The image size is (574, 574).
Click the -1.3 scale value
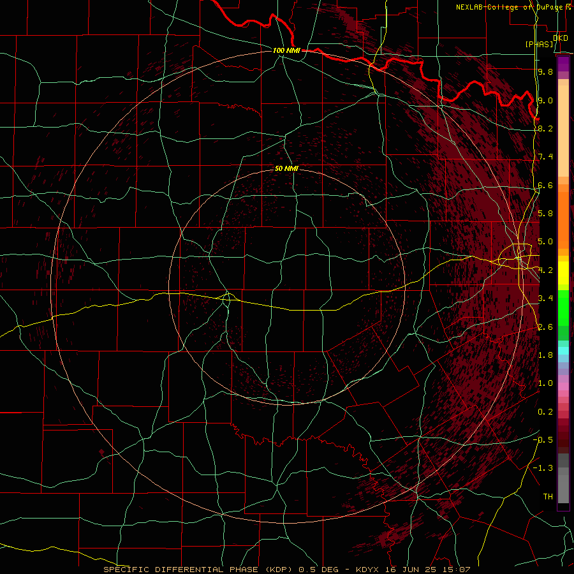tap(543, 468)
